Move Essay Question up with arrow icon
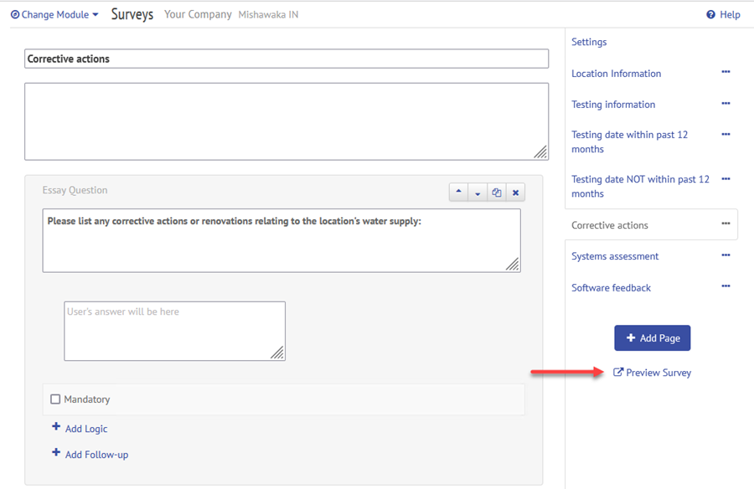 click(459, 193)
